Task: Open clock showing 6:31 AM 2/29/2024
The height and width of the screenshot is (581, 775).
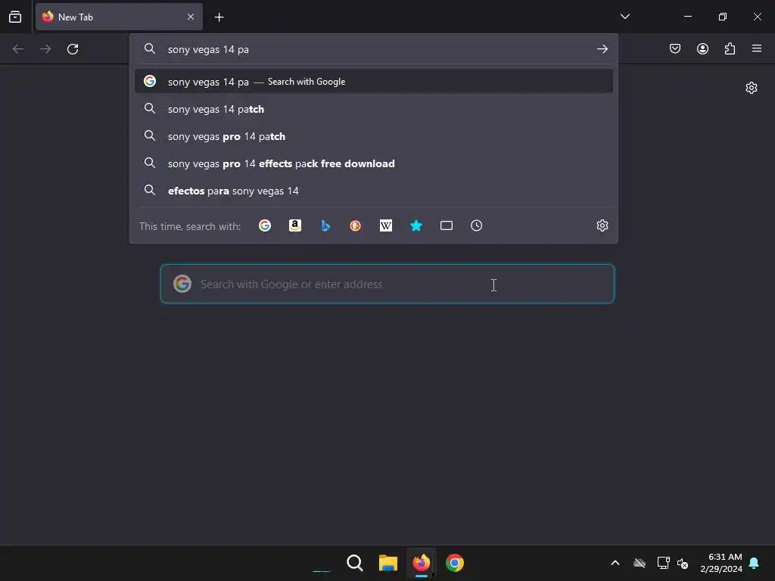Action: click(x=721, y=563)
